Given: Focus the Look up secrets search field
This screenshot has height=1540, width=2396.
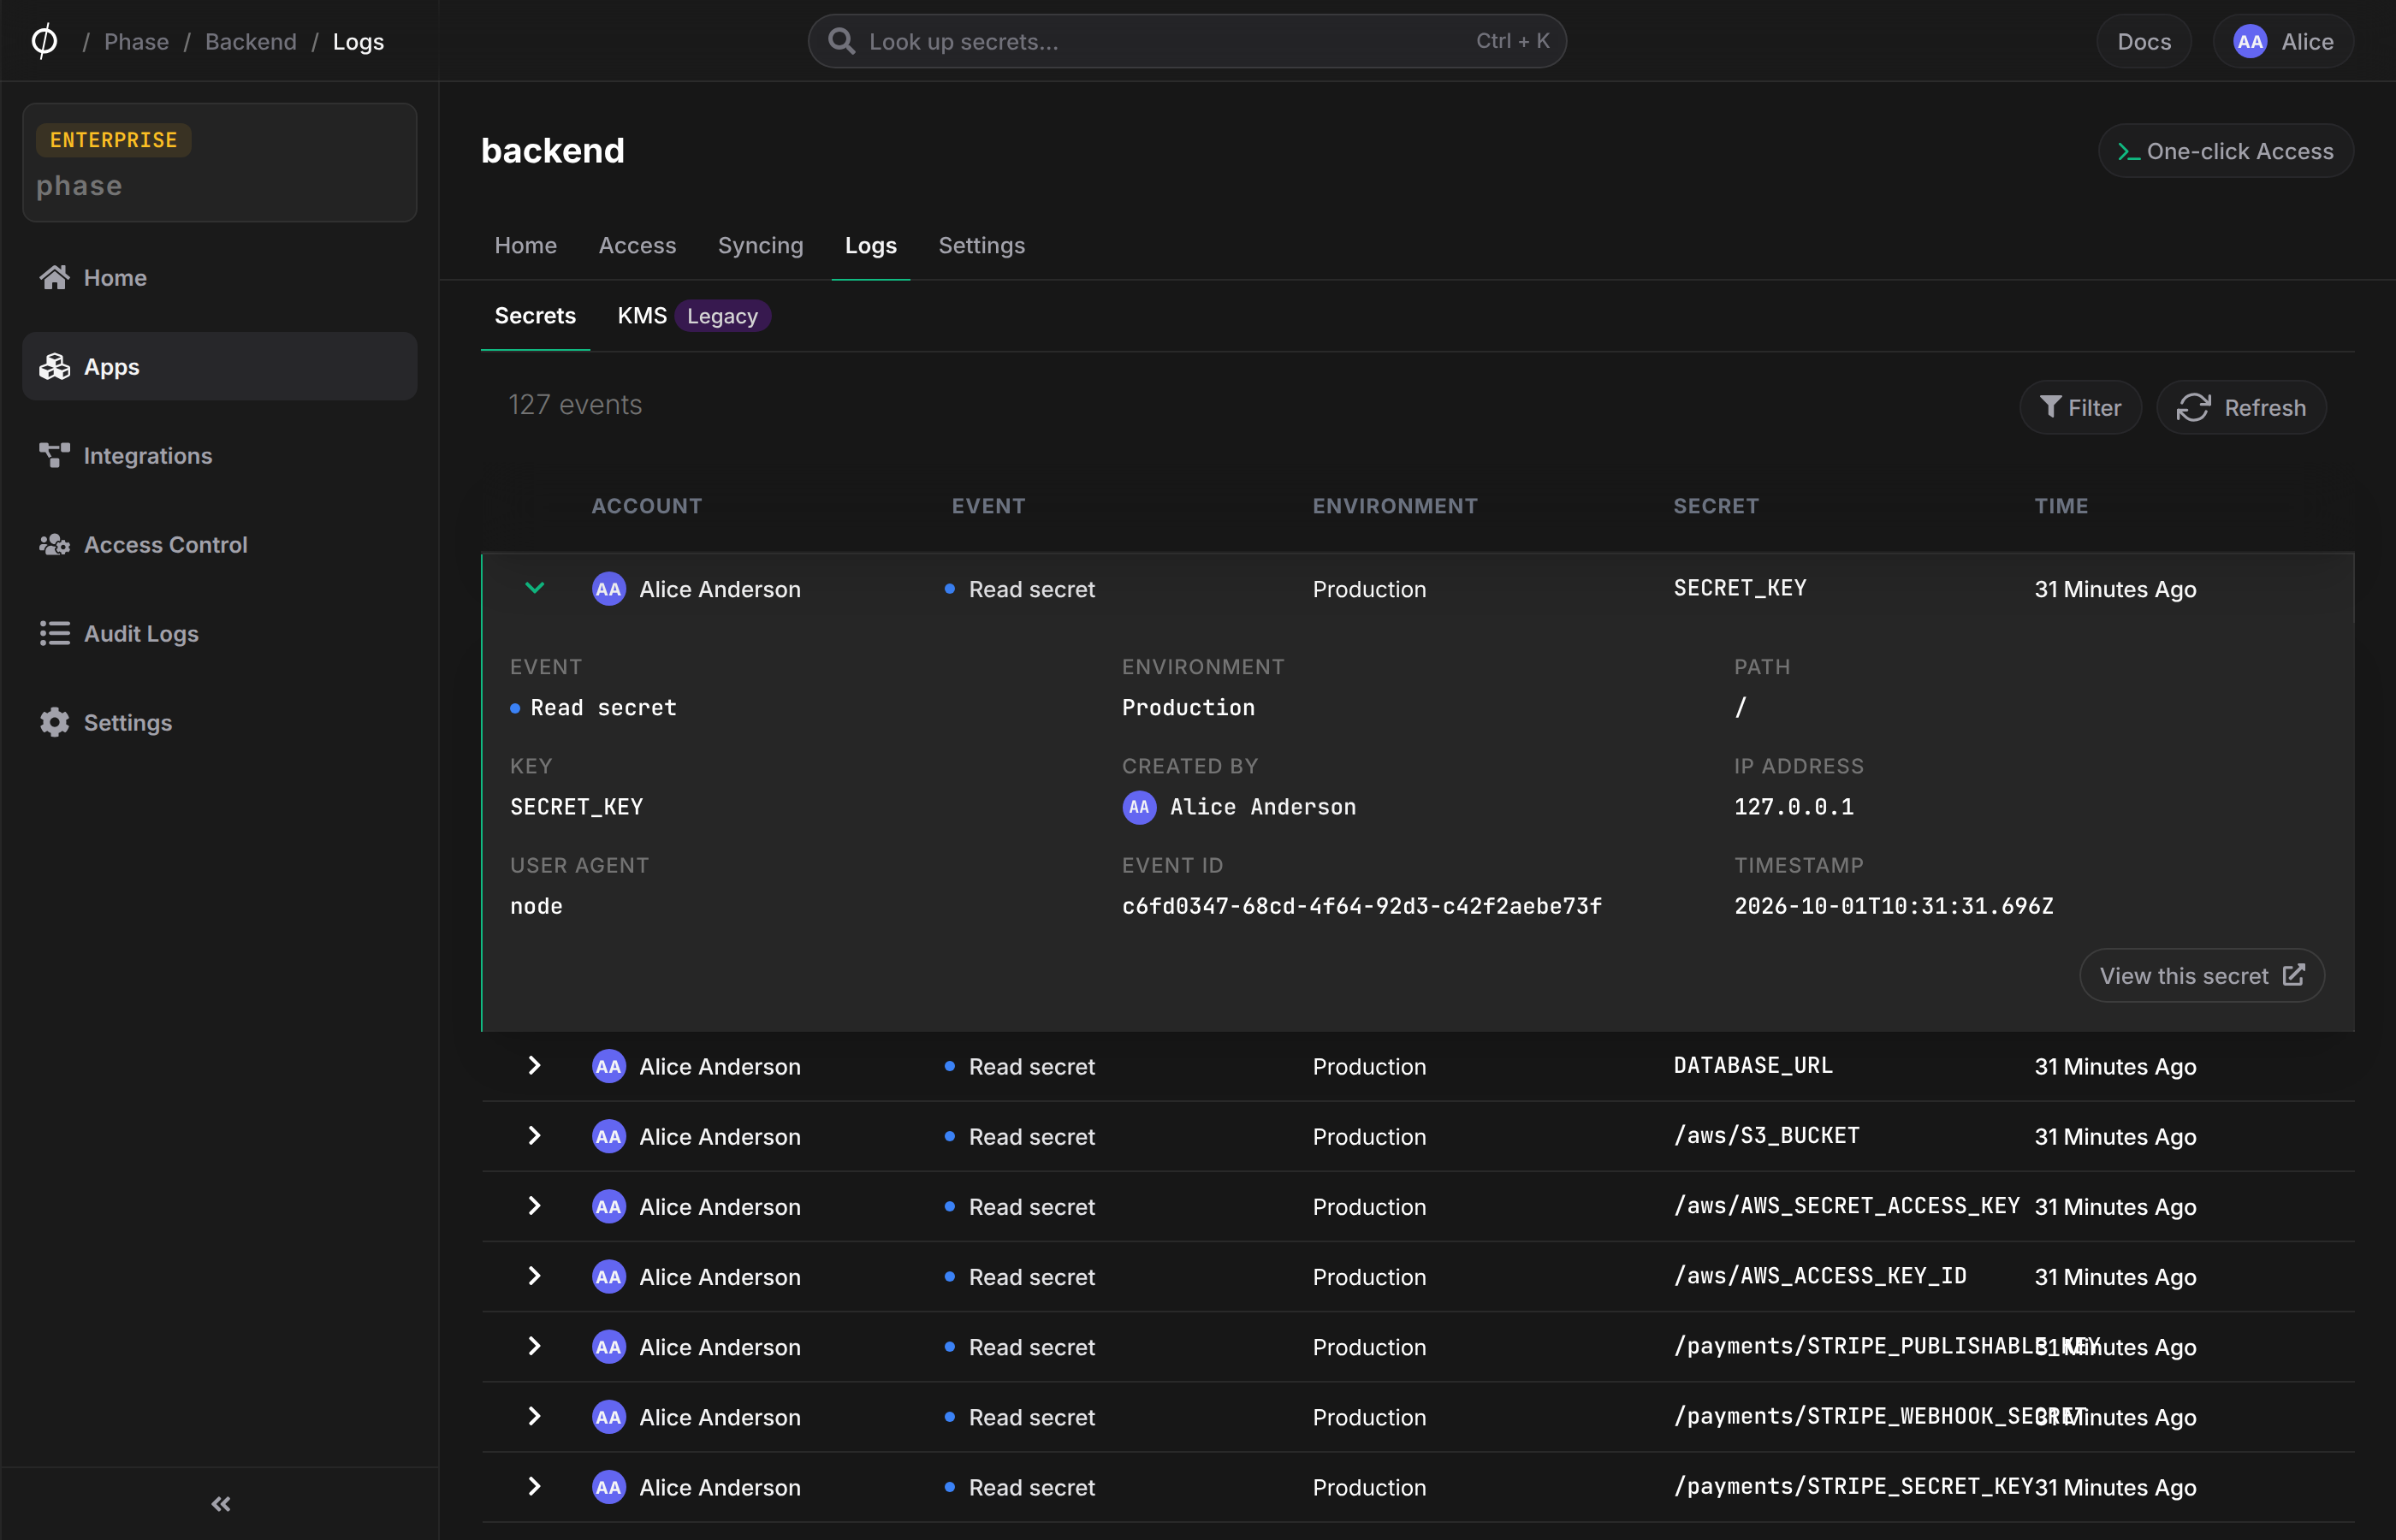Looking at the screenshot, I should (x=1187, y=41).
